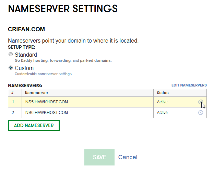
Task: Choose the Custom setup type radio
Action: 11,68
